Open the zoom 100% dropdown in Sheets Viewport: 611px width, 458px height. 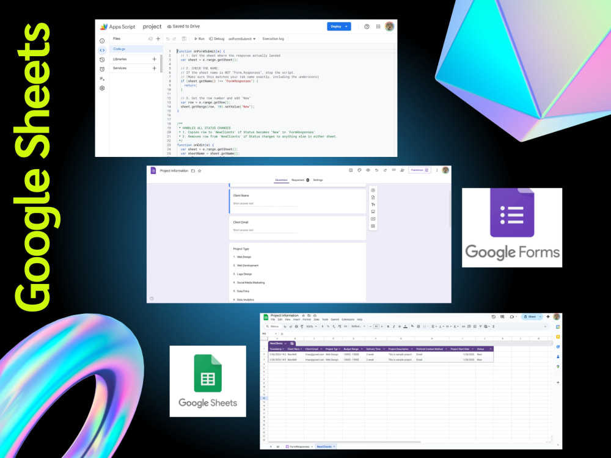point(312,326)
